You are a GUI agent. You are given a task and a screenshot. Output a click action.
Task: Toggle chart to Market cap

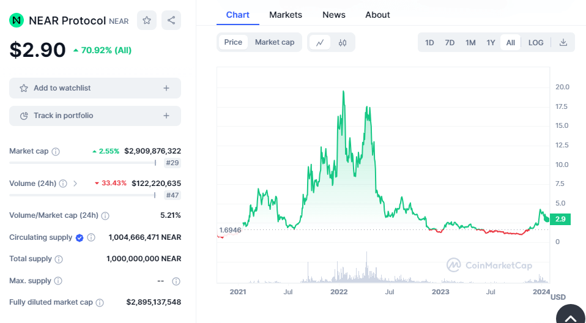(275, 42)
